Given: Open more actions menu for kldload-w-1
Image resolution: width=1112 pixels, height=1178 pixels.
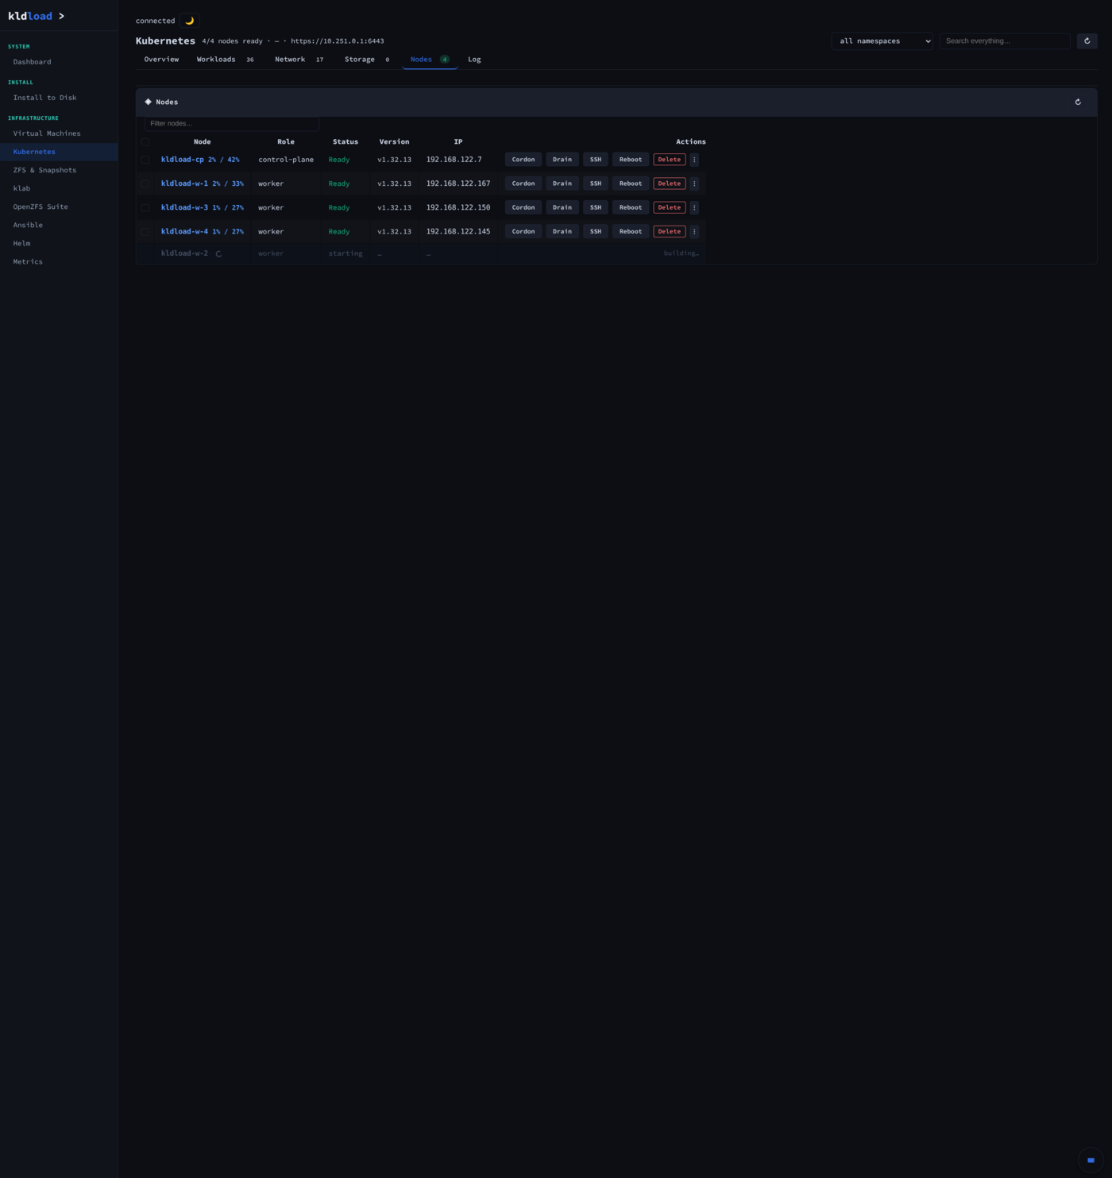Looking at the screenshot, I should [x=694, y=183].
